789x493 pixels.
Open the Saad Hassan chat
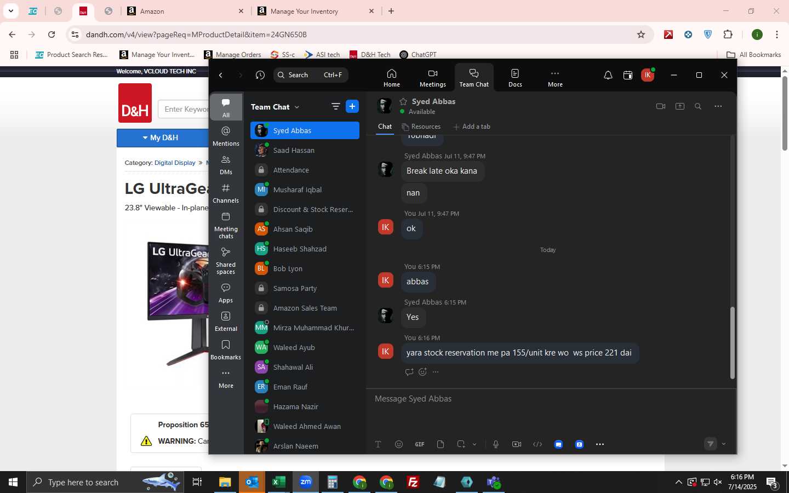point(305,150)
